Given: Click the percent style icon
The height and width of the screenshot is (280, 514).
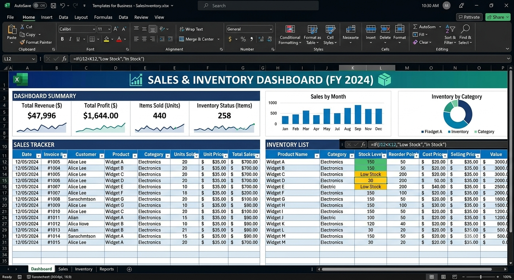Looking at the screenshot, I should pos(243,39).
